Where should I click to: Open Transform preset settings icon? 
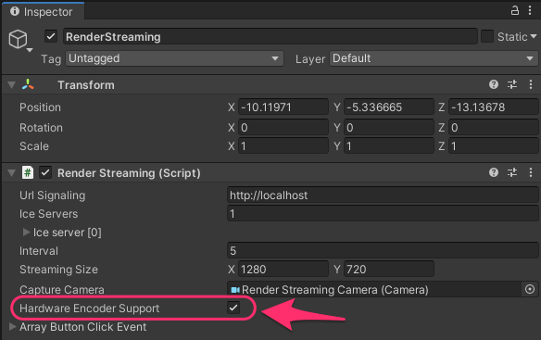tap(512, 84)
